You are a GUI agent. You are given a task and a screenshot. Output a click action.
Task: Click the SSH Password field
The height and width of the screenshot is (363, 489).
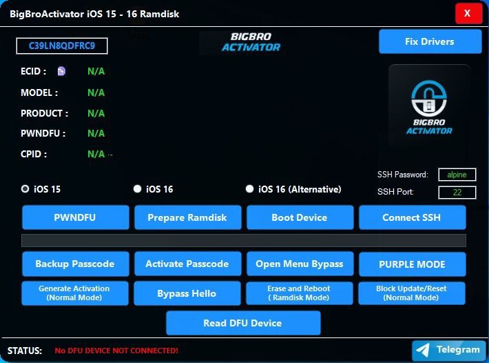457,175
